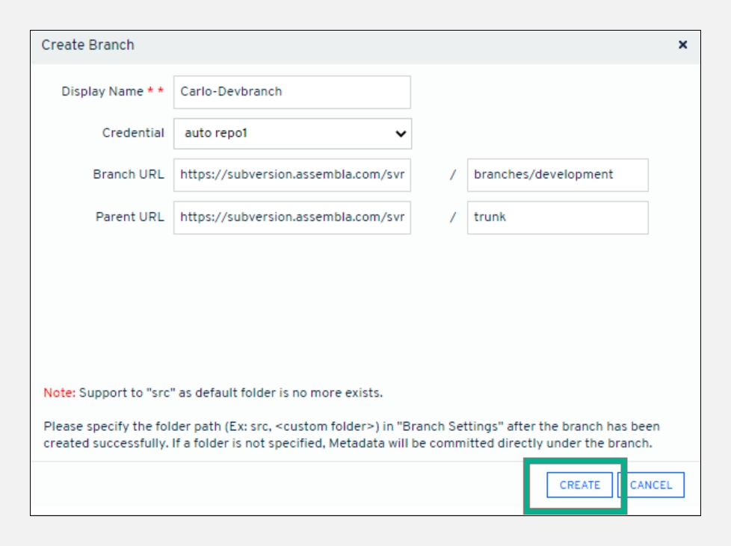Viewport: 731px width, 546px height.
Task: Click the Branch URL label
Action: click(128, 175)
